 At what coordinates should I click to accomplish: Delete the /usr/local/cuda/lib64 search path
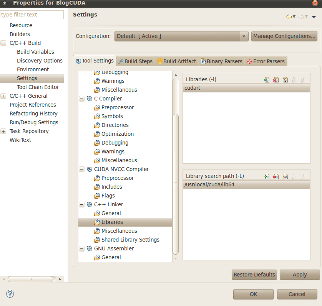coord(276,176)
